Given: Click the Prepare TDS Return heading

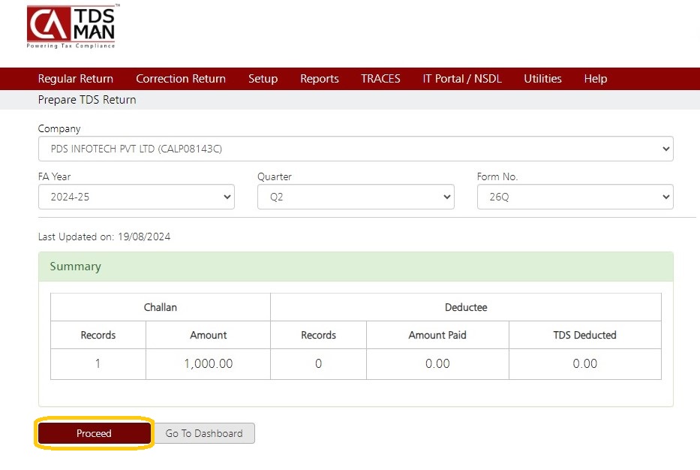Looking at the screenshot, I should [87, 100].
